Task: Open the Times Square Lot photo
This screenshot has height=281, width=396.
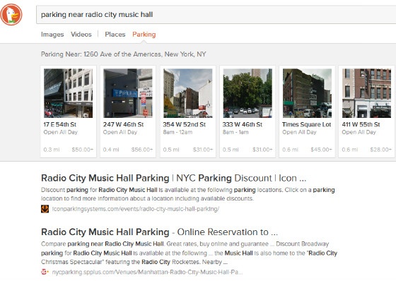Action: point(307,93)
